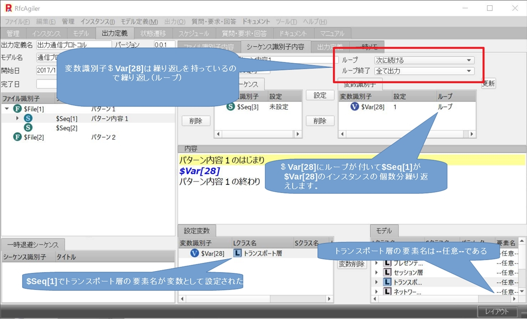Click the L icon beside トランスポート層
Screen dimensions: 527x319
pyautogui.click(x=237, y=253)
